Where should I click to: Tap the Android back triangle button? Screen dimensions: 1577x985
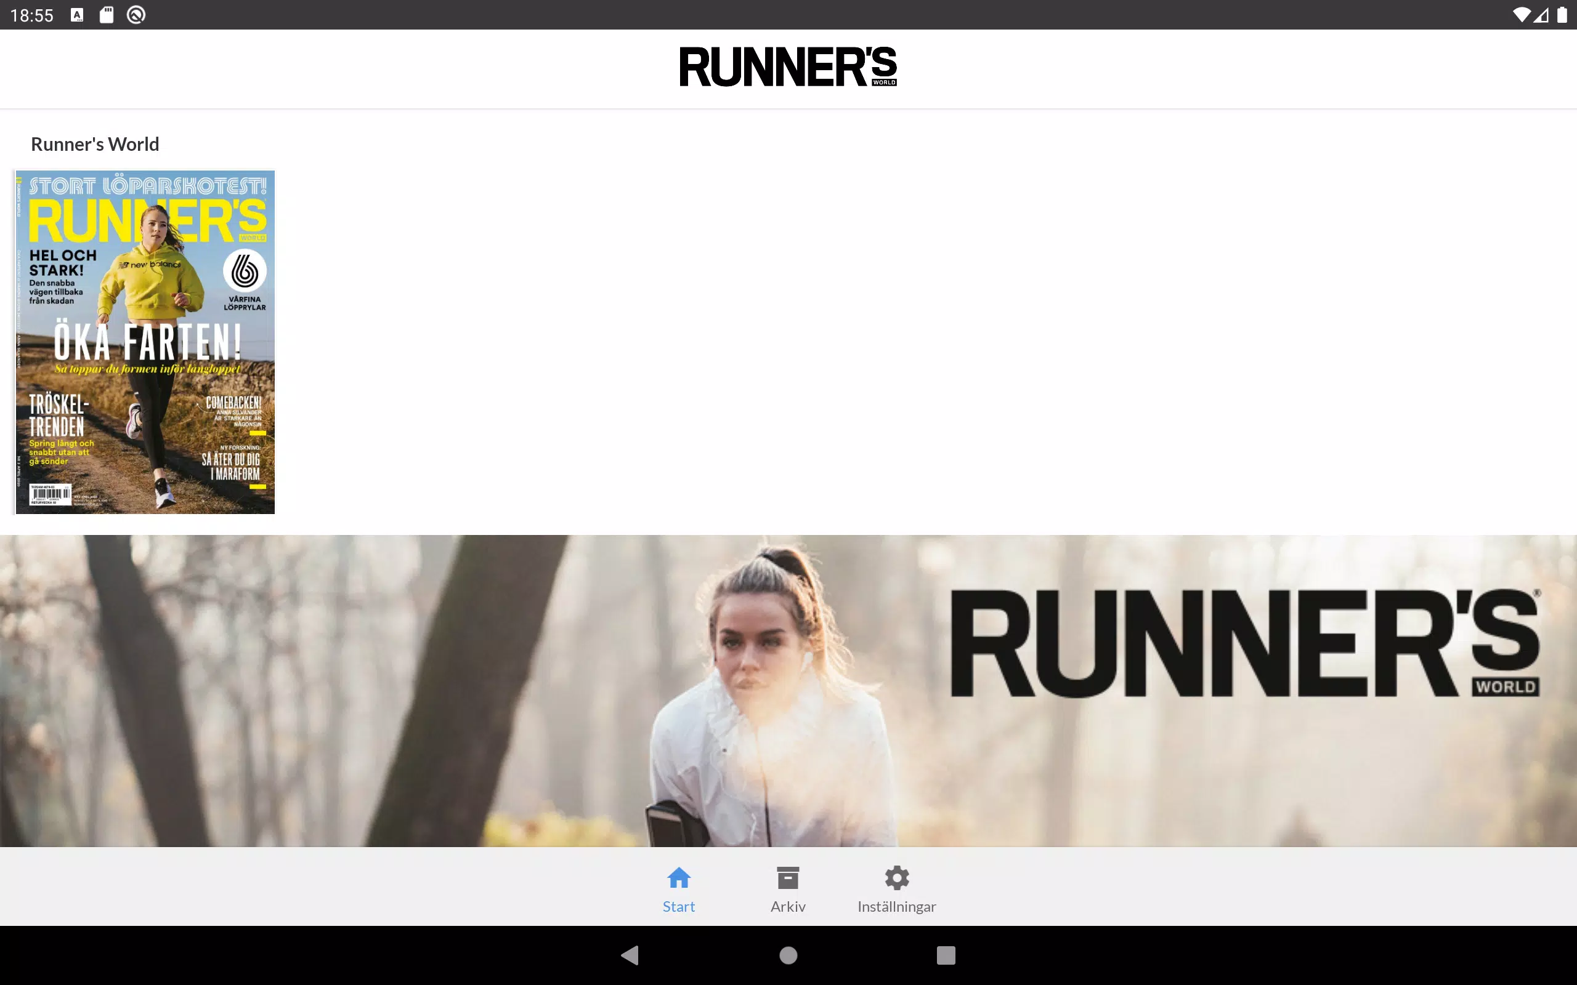coord(630,955)
